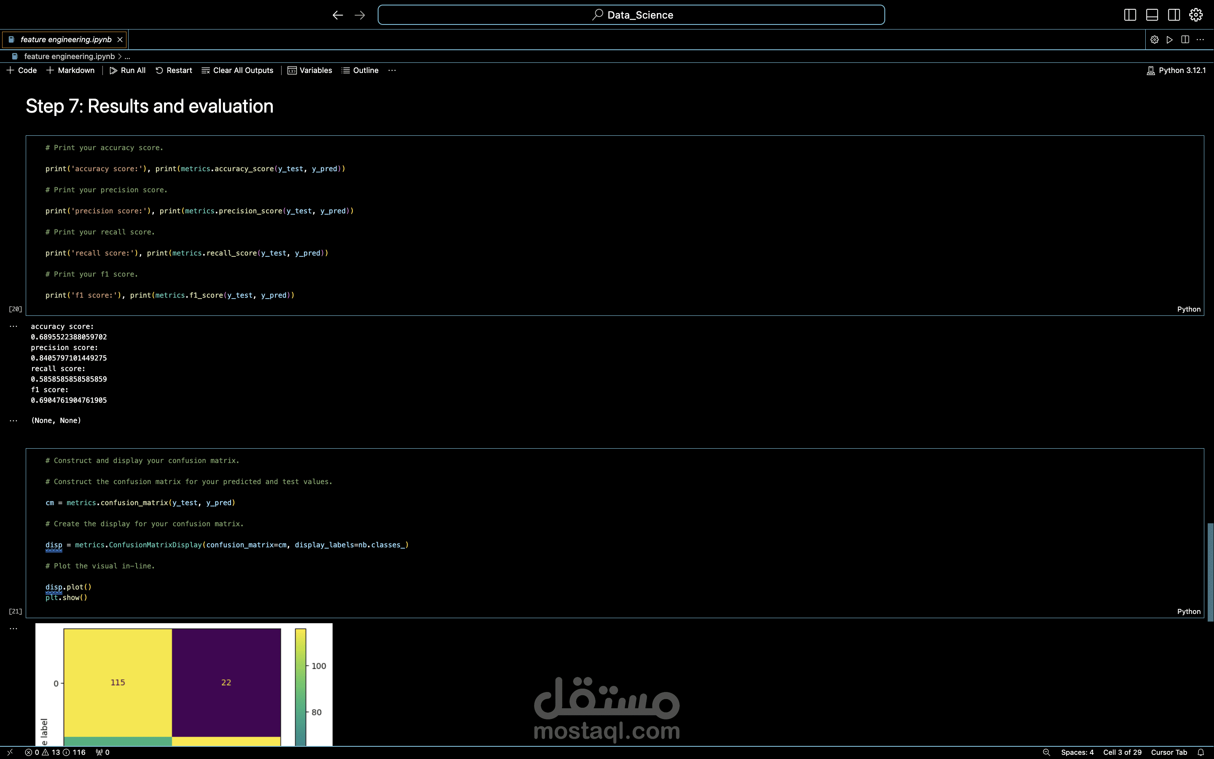Open Problems from the error and warning counts

pyautogui.click(x=55, y=752)
